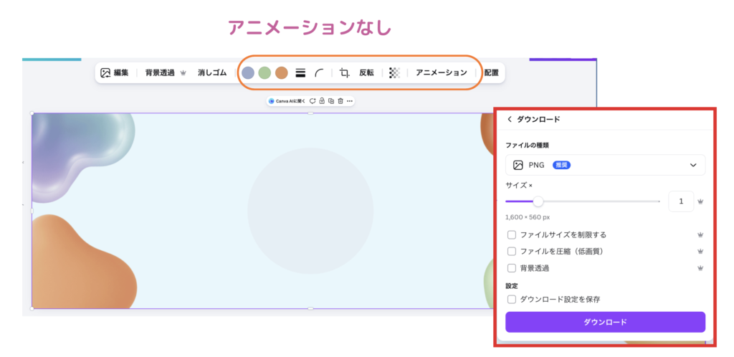
Task: Select the crop tool icon
Action: (345, 72)
